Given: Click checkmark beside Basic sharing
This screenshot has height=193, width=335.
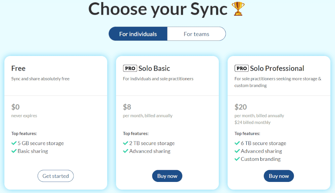Looking at the screenshot, I should tap(14, 151).
